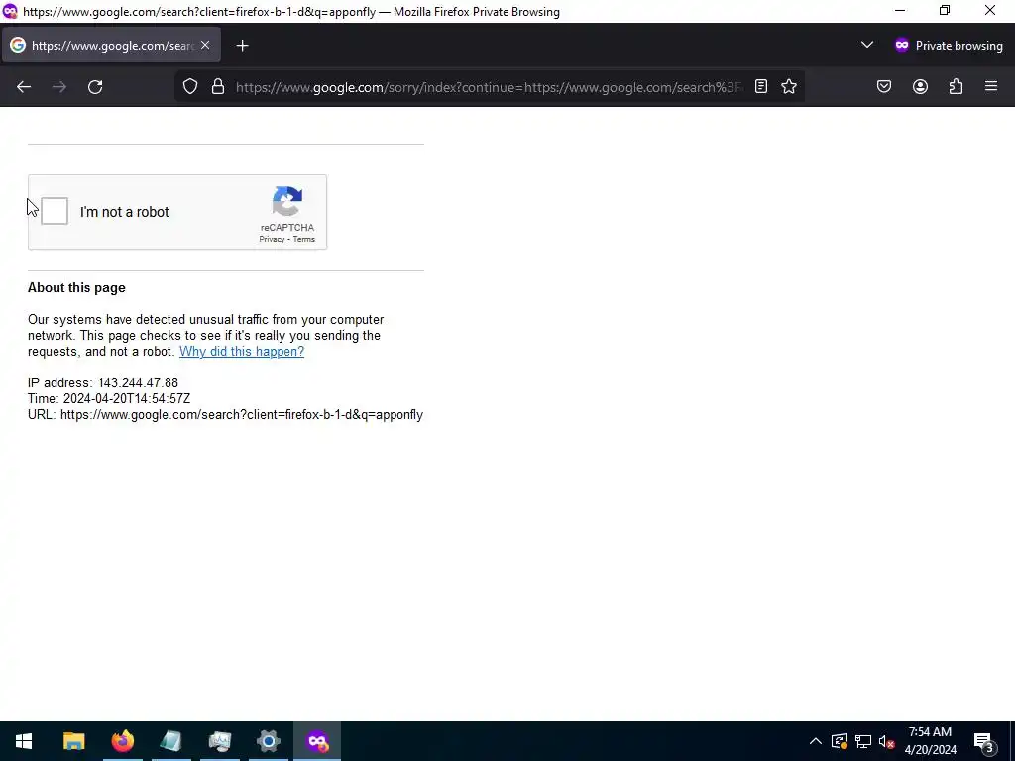Bookmark this page with the star
The image size is (1015, 761).
point(788,87)
